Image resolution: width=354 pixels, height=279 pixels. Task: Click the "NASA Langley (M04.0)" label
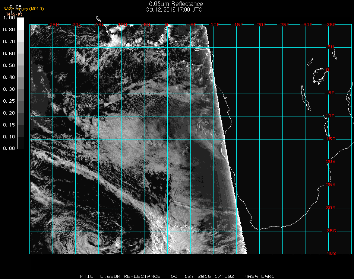[23, 9]
